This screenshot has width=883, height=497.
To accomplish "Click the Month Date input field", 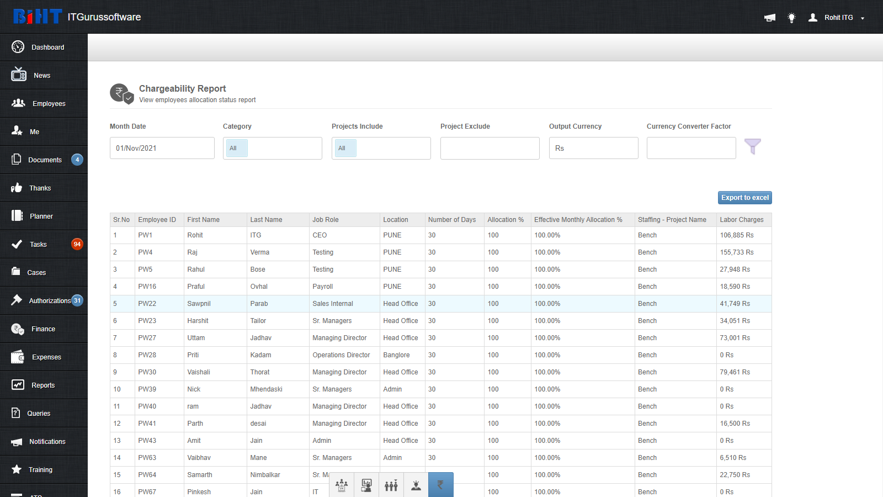I will 162,148.
